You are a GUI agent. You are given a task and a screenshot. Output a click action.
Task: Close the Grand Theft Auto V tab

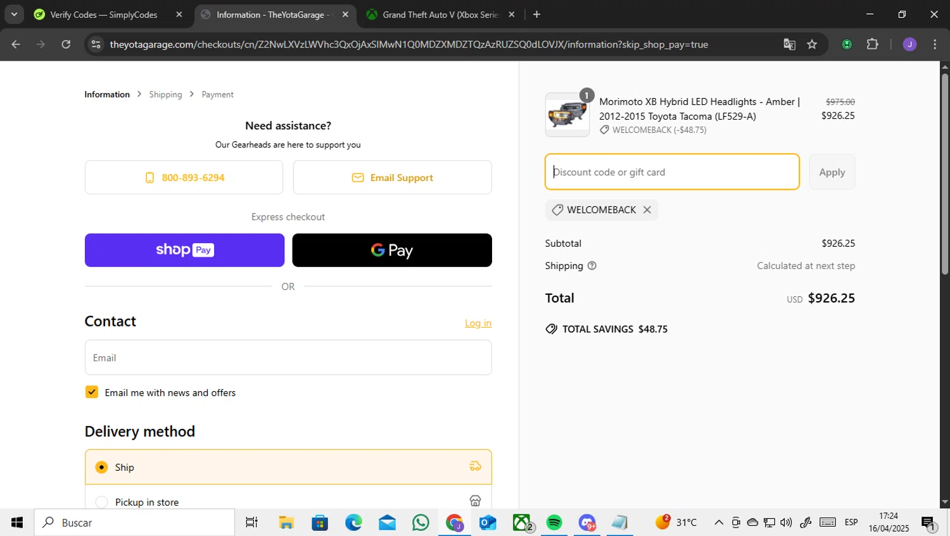(x=512, y=15)
